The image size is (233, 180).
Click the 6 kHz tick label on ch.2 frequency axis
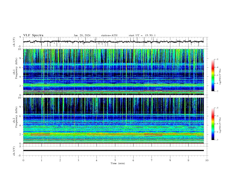[x=21, y=116]
